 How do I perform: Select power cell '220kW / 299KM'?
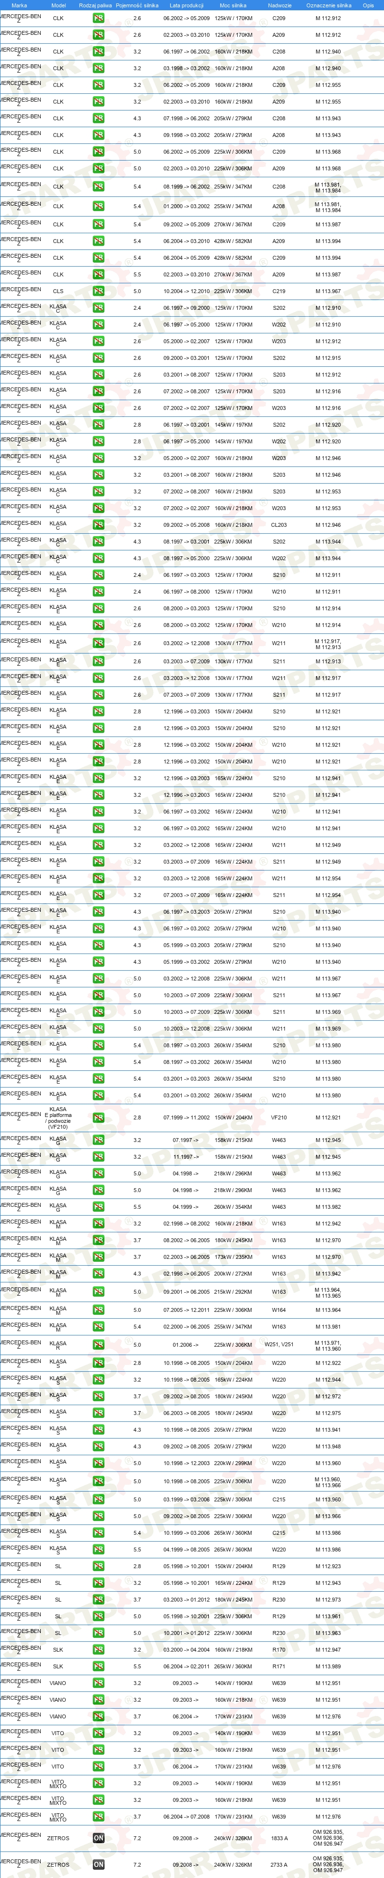coord(233,1463)
